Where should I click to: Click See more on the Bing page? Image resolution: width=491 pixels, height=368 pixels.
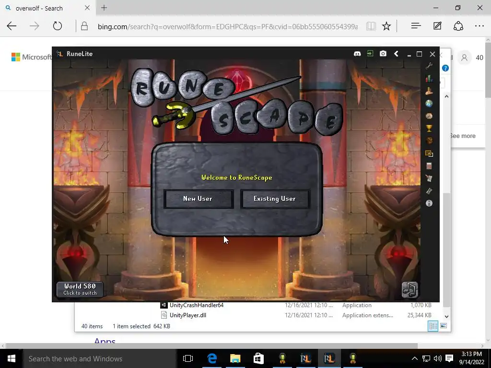pos(463,136)
